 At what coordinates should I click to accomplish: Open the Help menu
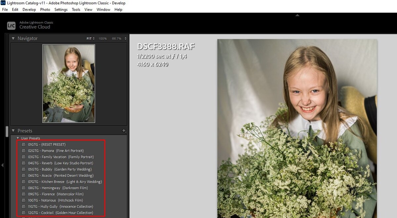(x=118, y=10)
